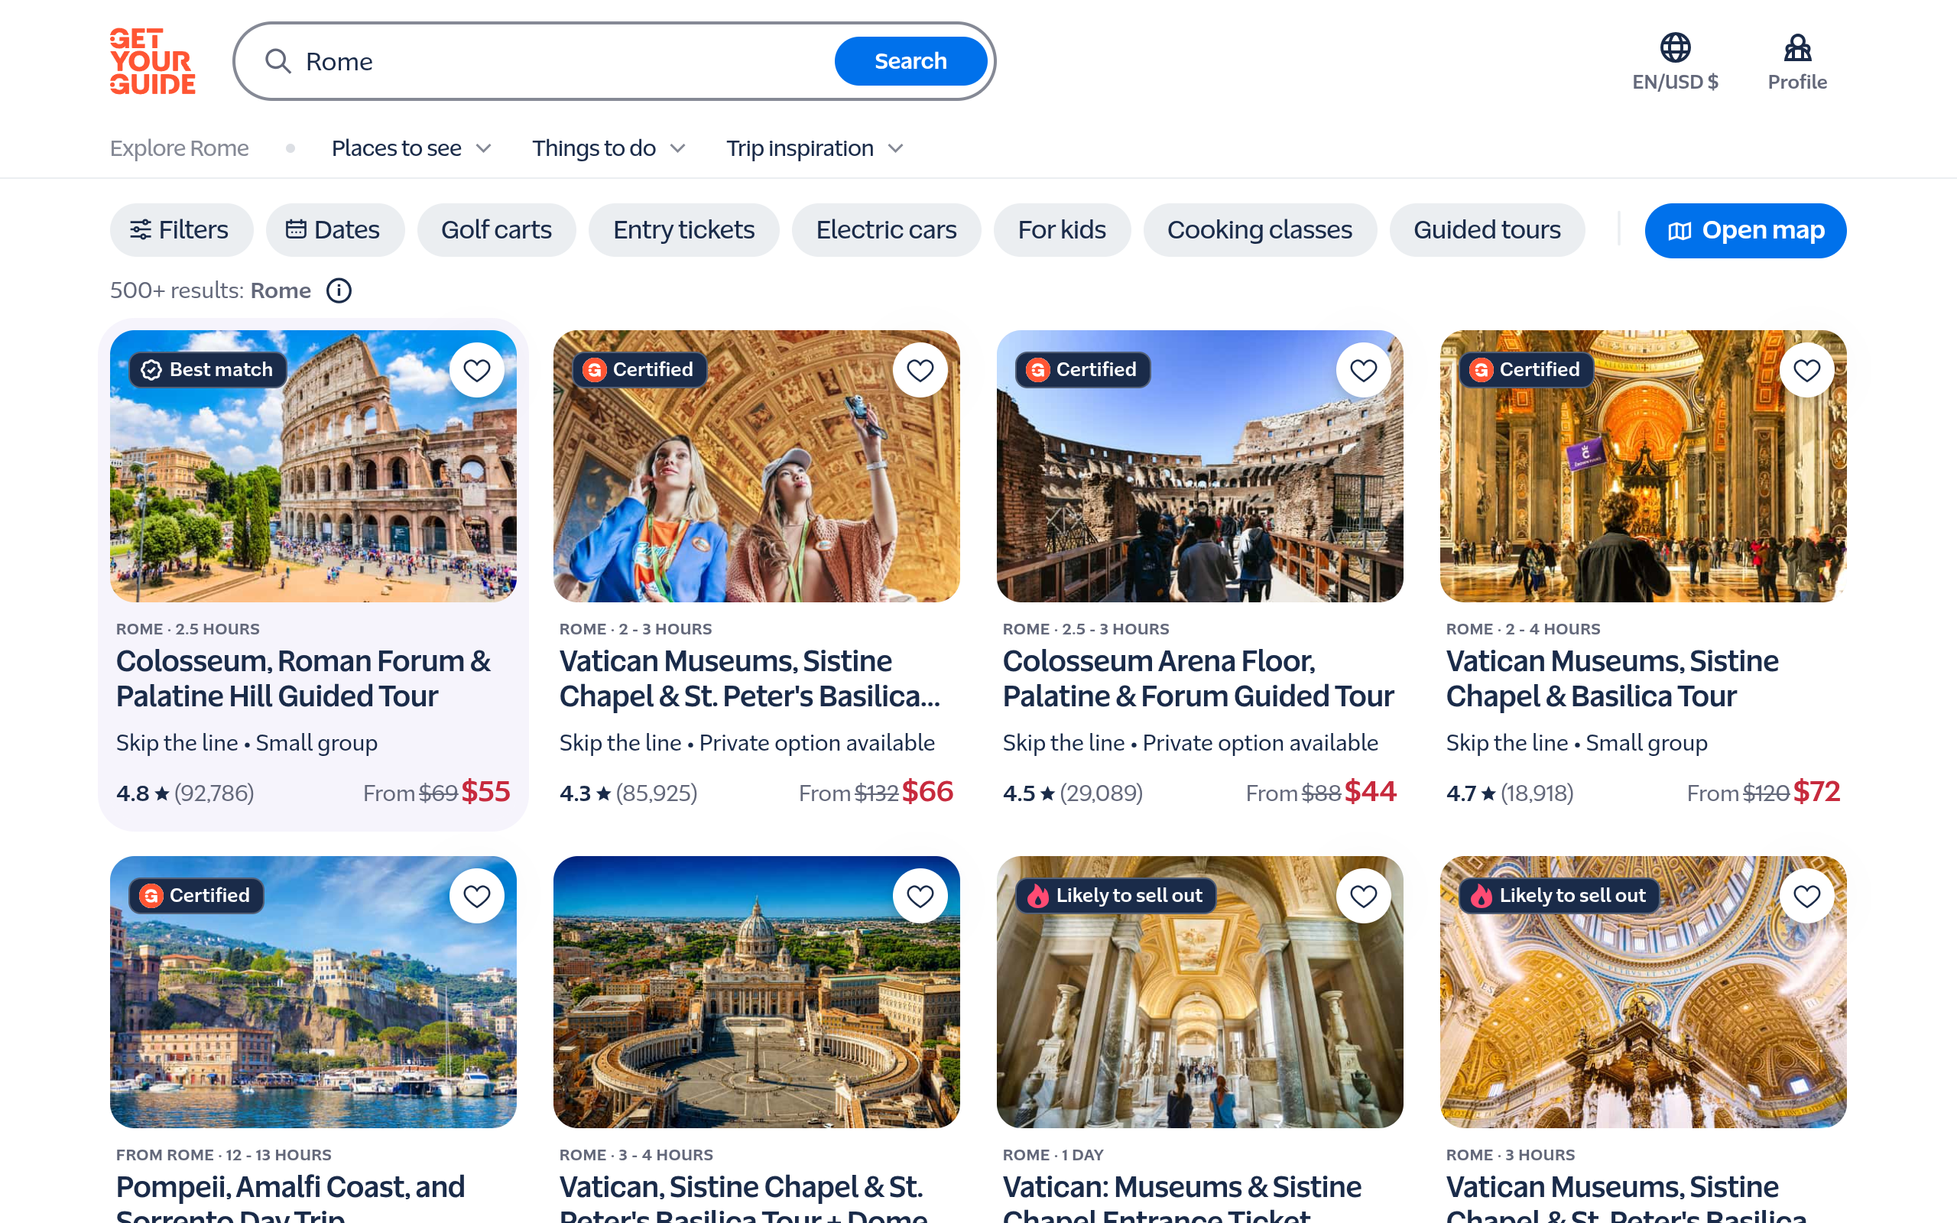Favorite the Vatican 3 - 4 hours Dome tour

coord(920,896)
